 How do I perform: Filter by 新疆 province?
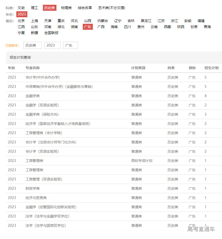click(x=34, y=33)
